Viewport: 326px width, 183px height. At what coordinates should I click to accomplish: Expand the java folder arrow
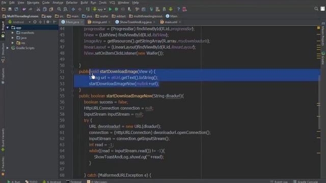click(13, 38)
